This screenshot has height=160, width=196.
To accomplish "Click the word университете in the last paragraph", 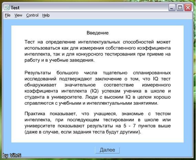I will click(40, 126).
